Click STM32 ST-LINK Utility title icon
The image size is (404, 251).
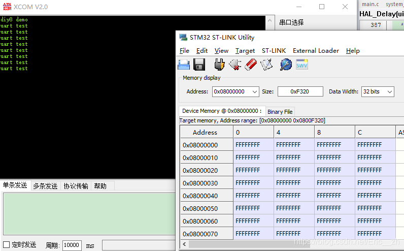(183, 38)
